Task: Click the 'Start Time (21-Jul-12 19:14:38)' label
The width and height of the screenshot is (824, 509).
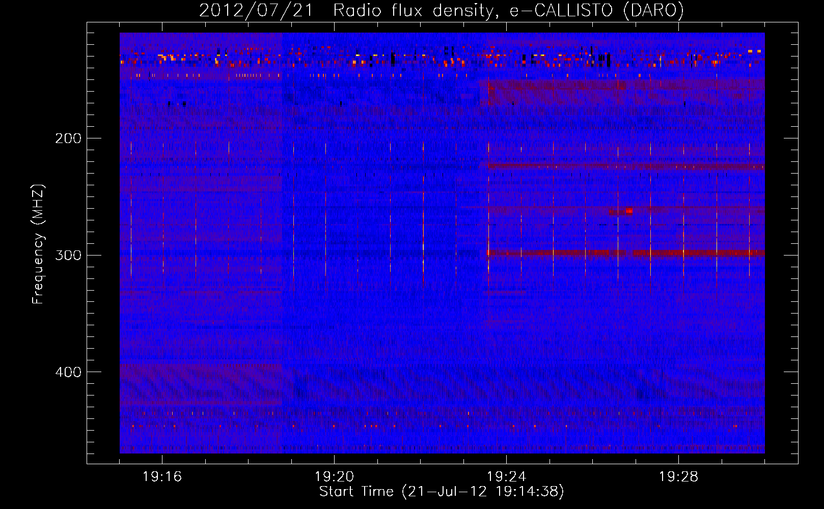Action: (x=442, y=492)
